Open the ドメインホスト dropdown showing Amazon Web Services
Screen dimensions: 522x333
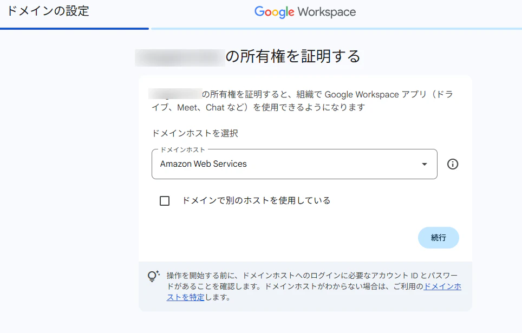pos(294,164)
